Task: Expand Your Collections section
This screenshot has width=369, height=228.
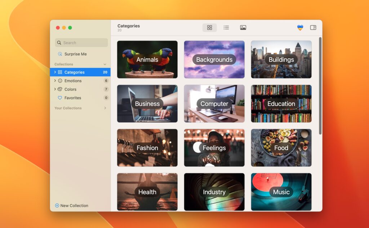Action: point(105,108)
